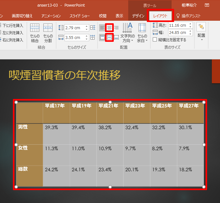Expand the Arrange (配置) dropdown button
220x203 pixels.
tap(201, 32)
